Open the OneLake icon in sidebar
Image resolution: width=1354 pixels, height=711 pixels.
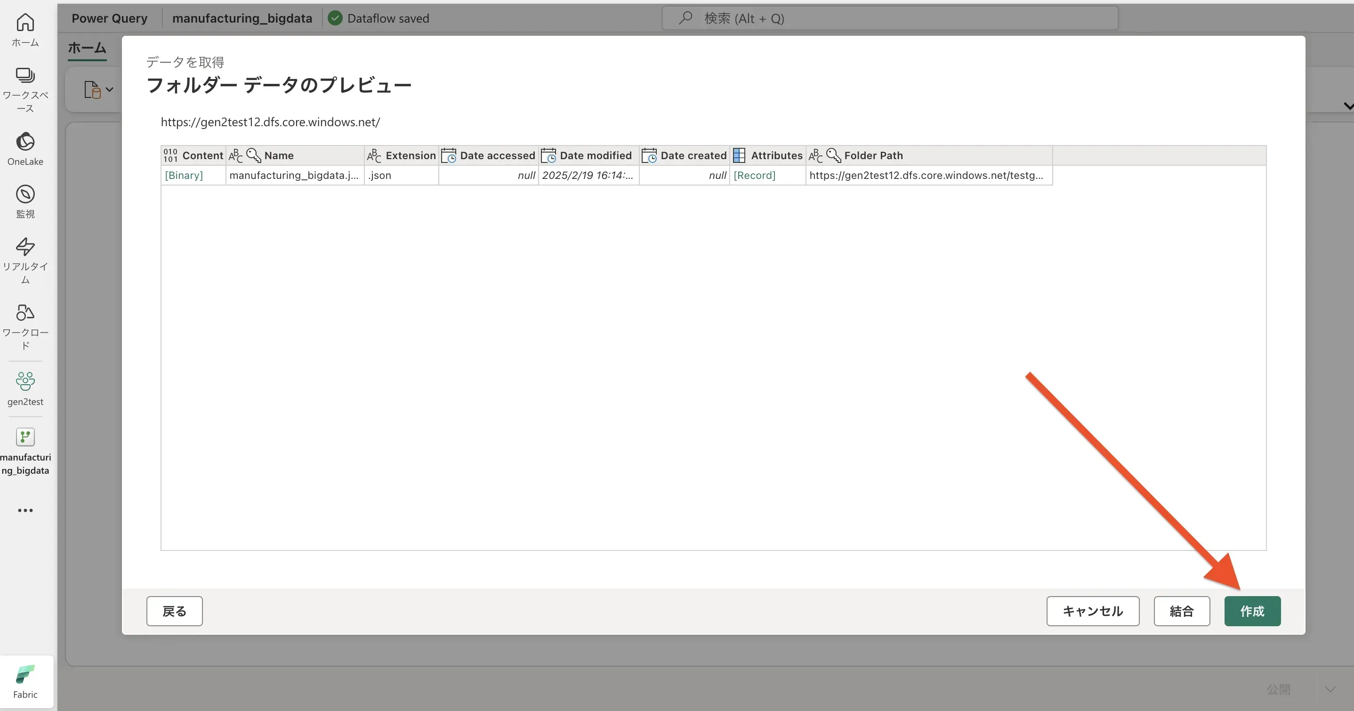25,149
